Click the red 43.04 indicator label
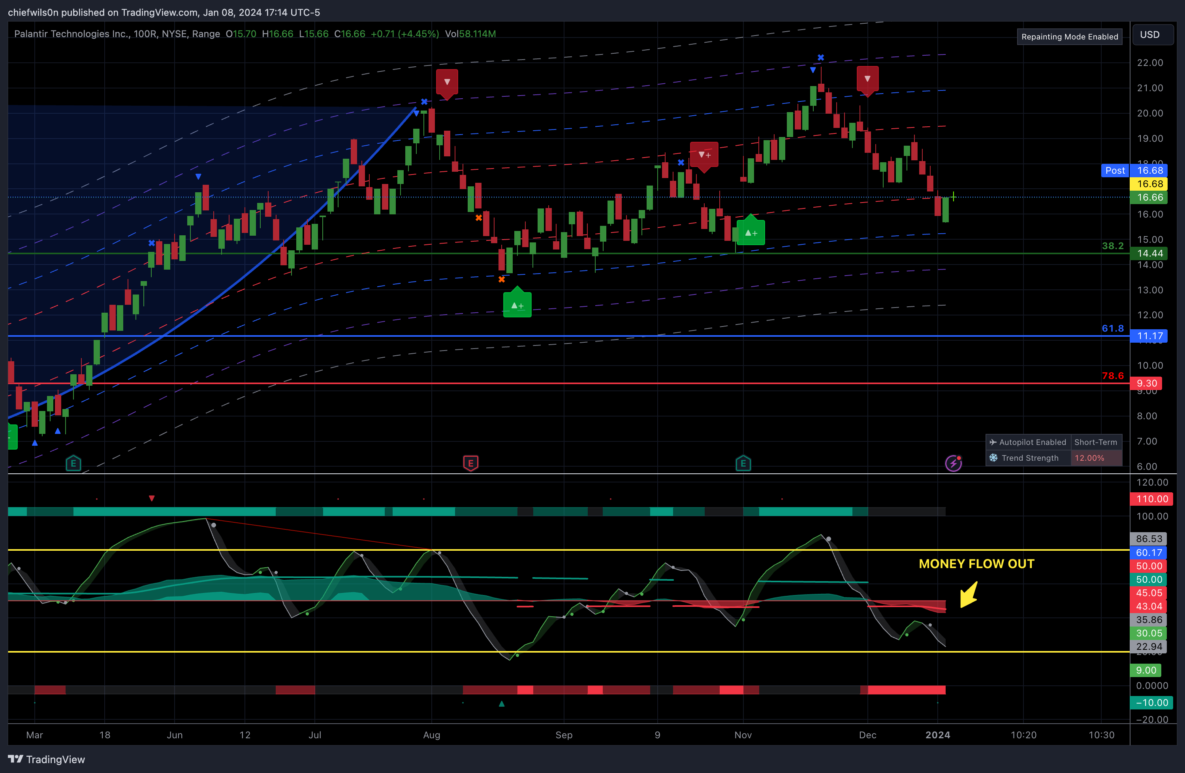1185x773 pixels. pos(1148,606)
